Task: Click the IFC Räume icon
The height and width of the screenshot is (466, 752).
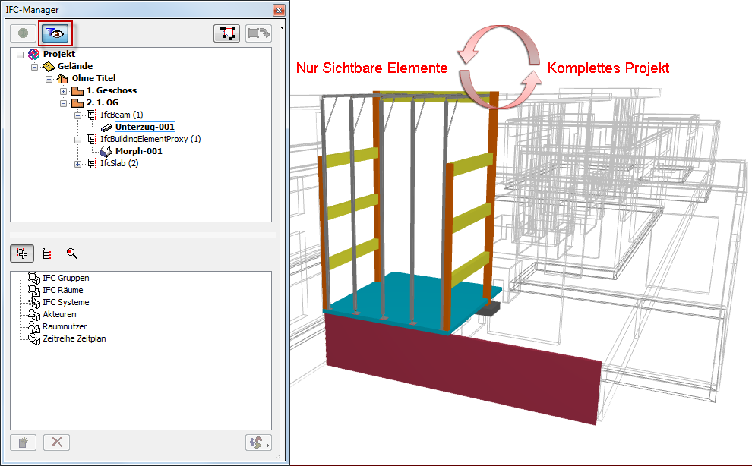Action: pos(34,290)
